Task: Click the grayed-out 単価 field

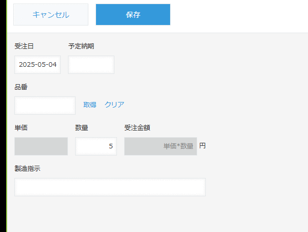Action: click(41, 146)
